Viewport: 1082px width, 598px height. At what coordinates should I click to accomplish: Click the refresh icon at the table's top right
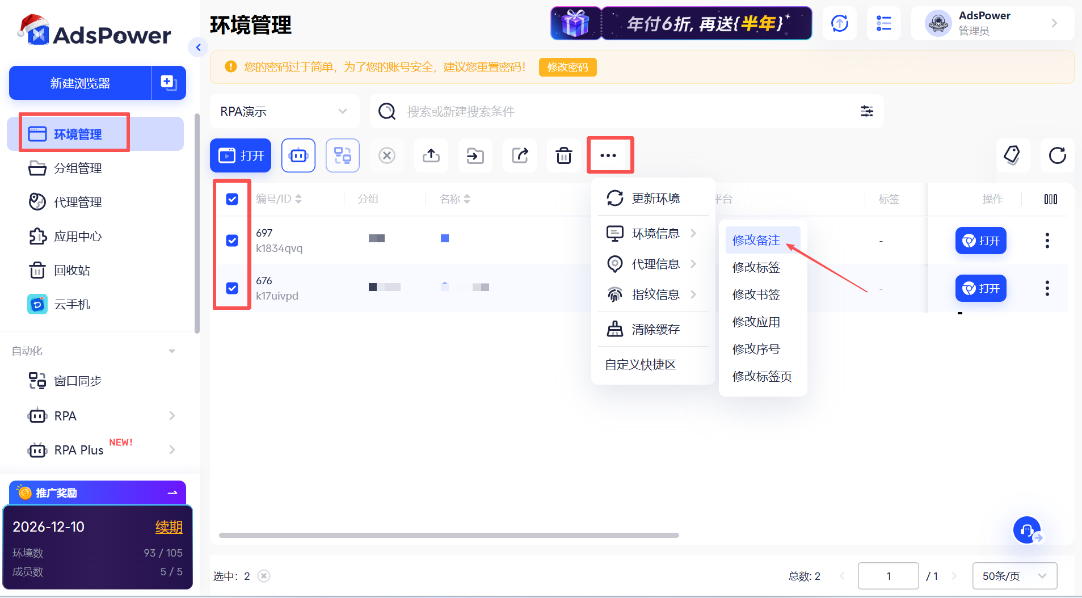point(1056,155)
